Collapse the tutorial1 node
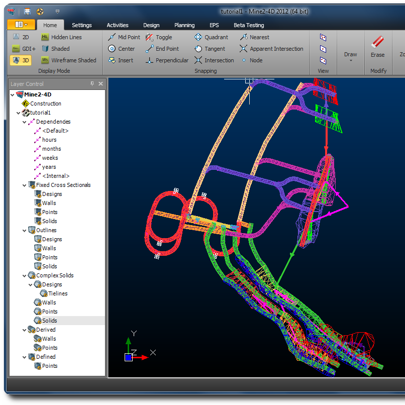This screenshot has width=405, height=405. point(18,113)
